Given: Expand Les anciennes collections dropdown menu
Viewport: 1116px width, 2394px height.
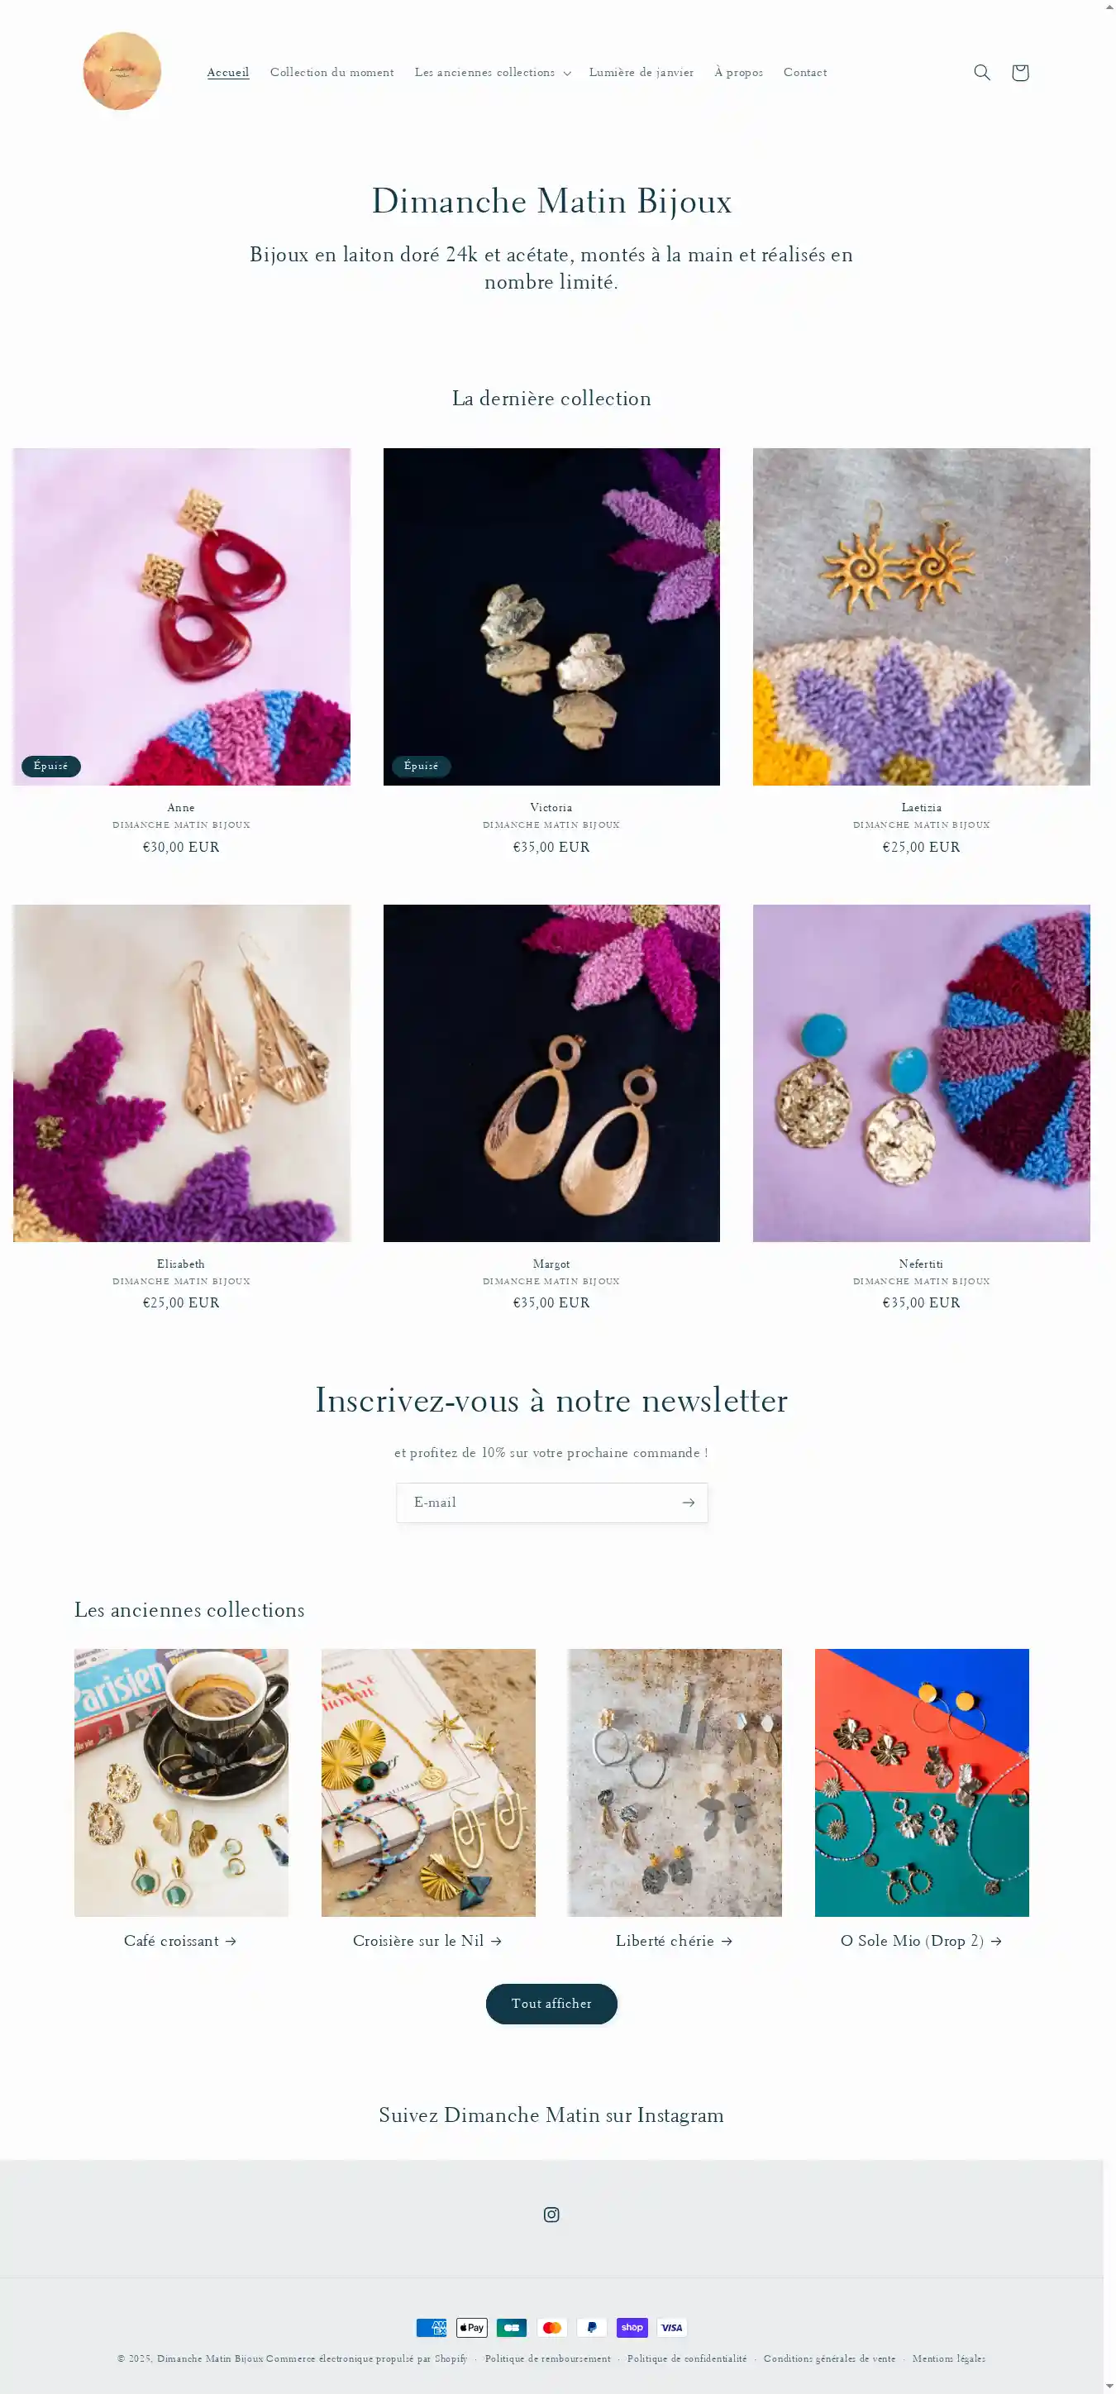Looking at the screenshot, I should [x=493, y=73].
